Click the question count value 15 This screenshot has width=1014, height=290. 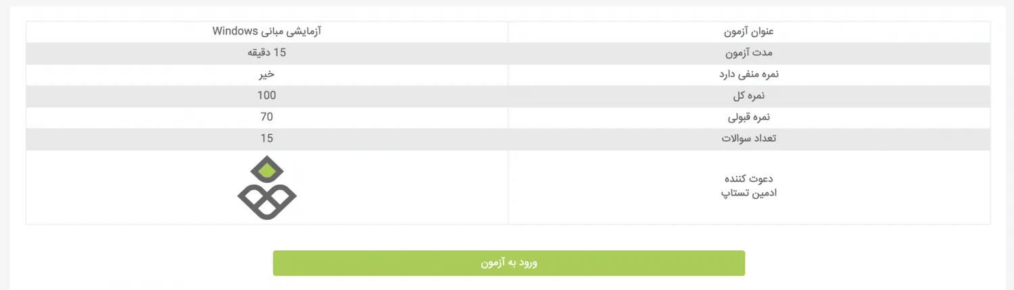point(267,139)
